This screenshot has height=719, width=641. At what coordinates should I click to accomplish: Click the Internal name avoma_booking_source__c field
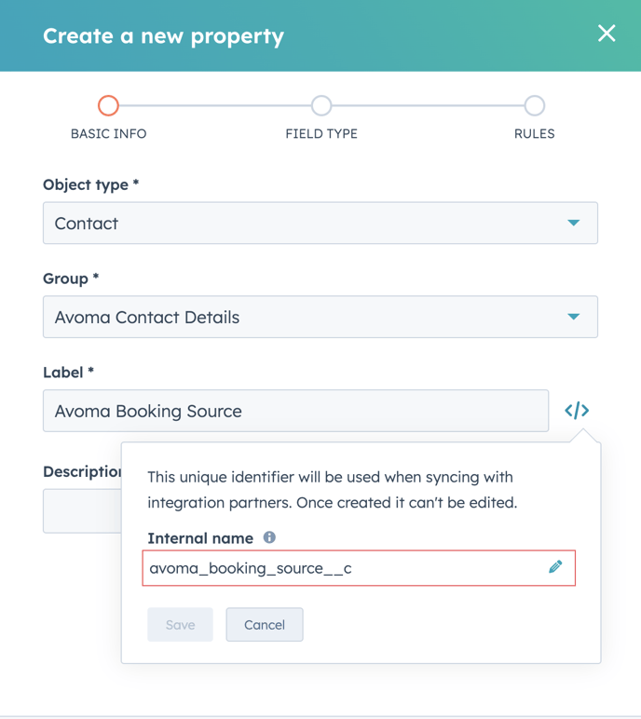(x=359, y=568)
